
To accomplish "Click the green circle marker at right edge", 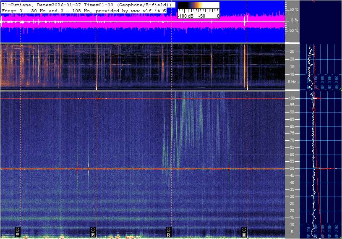I will [341, 89].
